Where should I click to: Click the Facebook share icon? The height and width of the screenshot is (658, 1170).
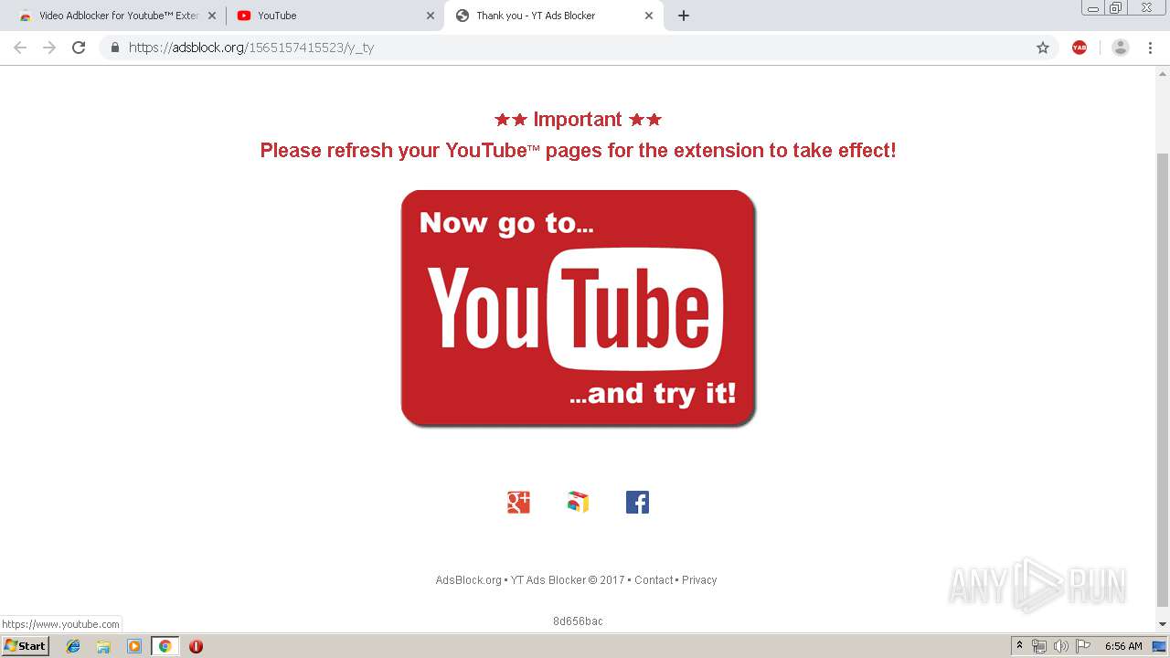pos(637,502)
